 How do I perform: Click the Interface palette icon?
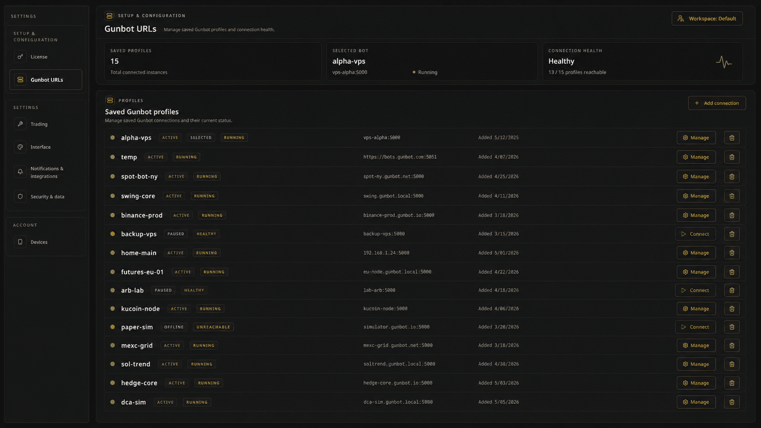[x=20, y=147]
